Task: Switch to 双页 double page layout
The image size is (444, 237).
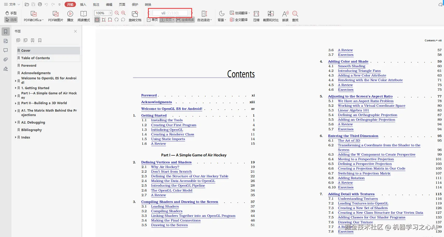Action: pyautogui.click(x=167, y=20)
